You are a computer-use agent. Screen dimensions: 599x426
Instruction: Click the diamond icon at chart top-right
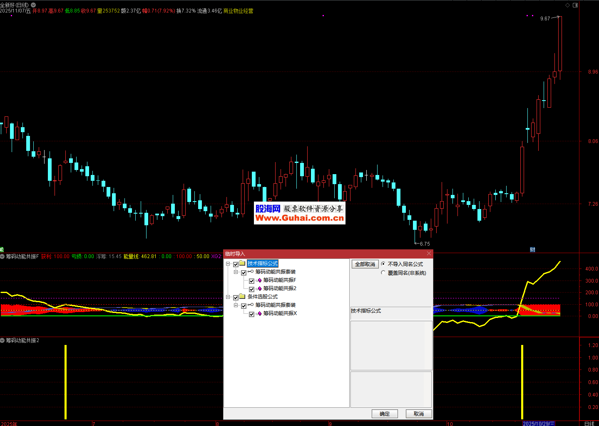pos(567,5)
